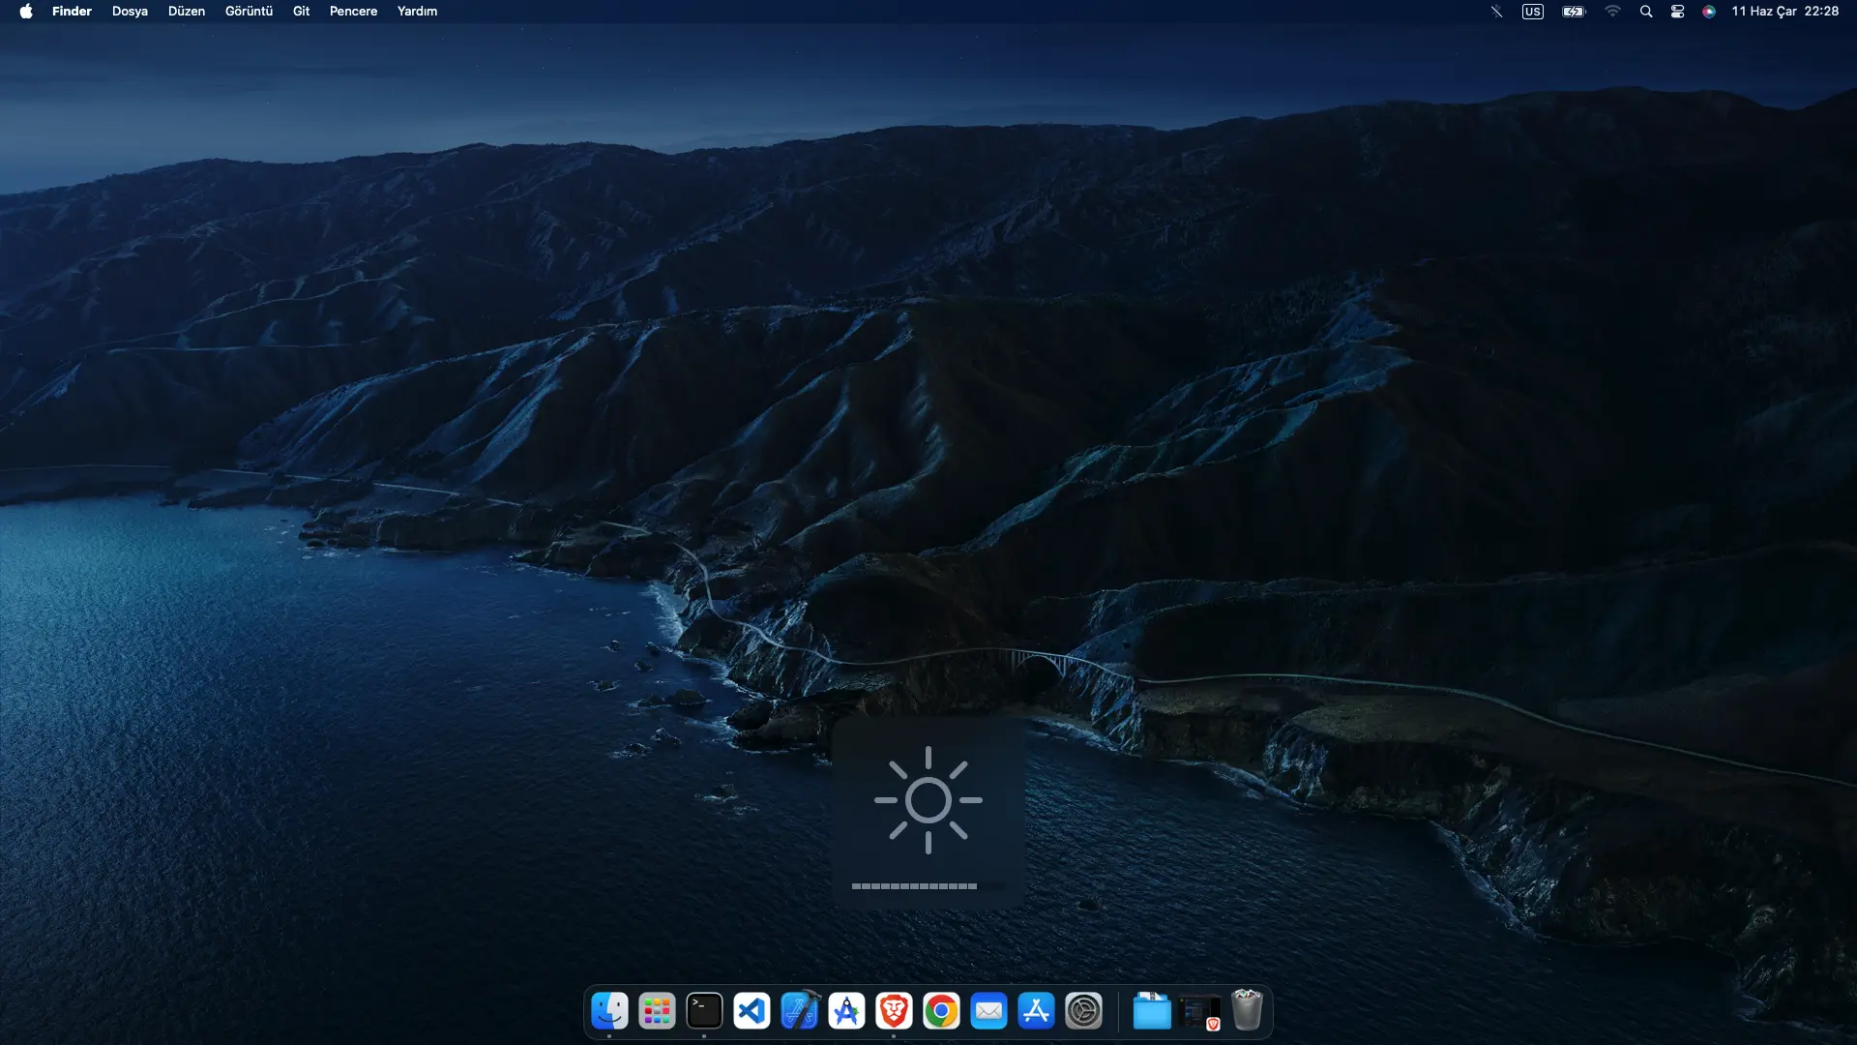Viewport: 1857px width, 1045px height.
Task: Launch Terminal from the Dock
Action: 704,1011
